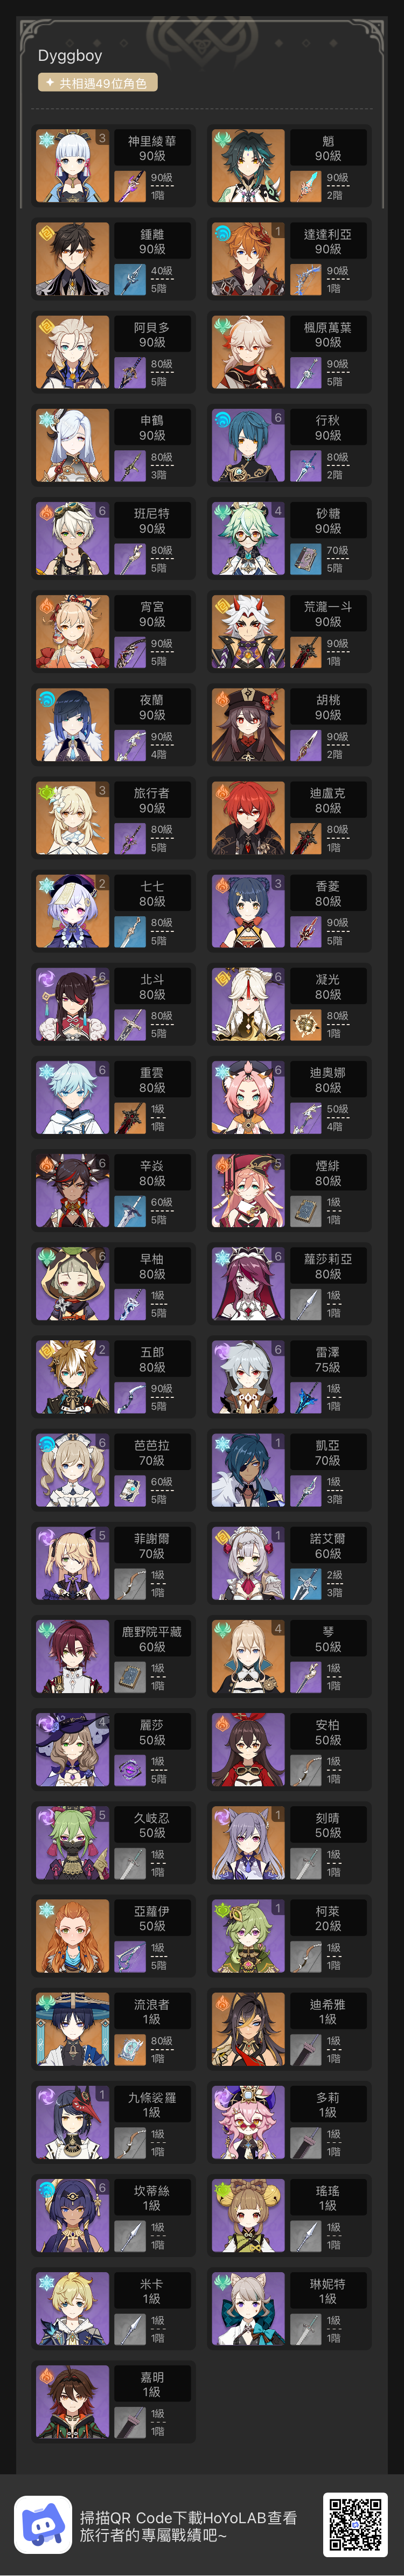Select 荒瀧一斗's portrait
The width and height of the screenshot is (404, 2576).
pyautogui.click(x=249, y=632)
